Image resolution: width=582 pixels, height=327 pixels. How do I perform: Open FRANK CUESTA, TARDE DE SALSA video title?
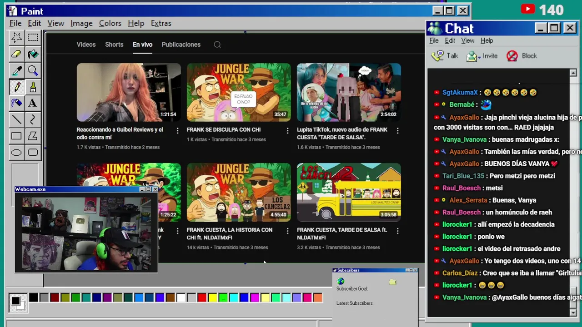342,233
